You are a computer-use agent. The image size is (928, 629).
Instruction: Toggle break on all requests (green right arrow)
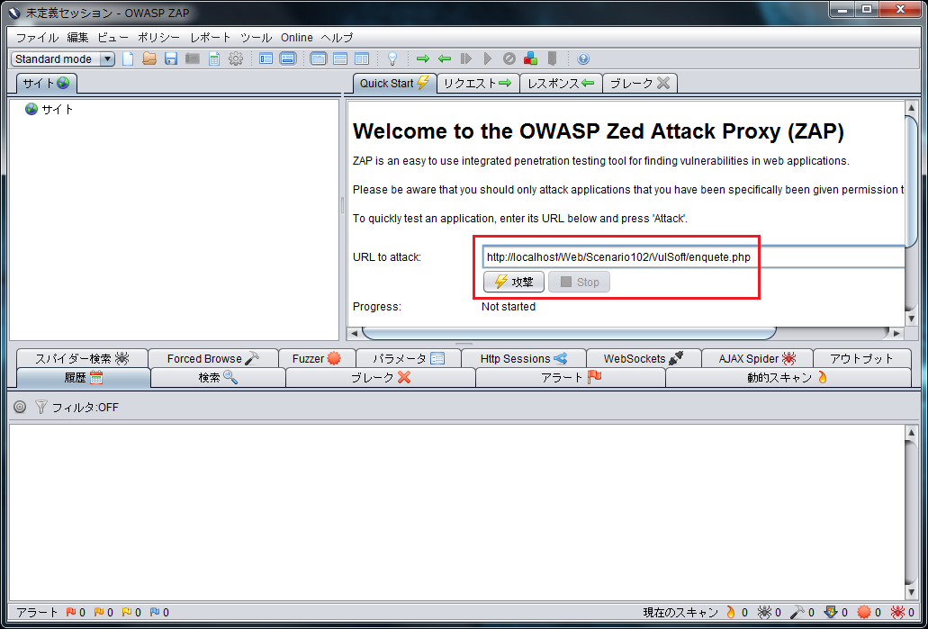coord(422,58)
